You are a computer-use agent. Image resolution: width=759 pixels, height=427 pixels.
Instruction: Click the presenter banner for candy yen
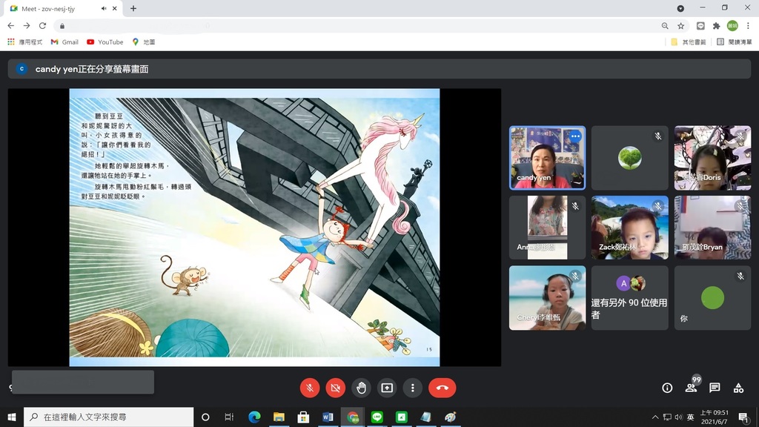(x=379, y=69)
